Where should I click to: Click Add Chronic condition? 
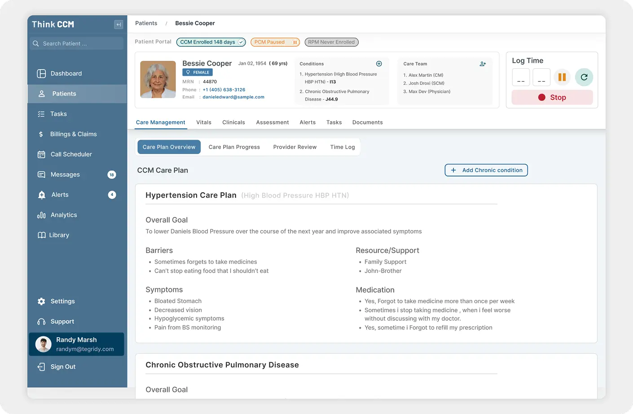[486, 170]
